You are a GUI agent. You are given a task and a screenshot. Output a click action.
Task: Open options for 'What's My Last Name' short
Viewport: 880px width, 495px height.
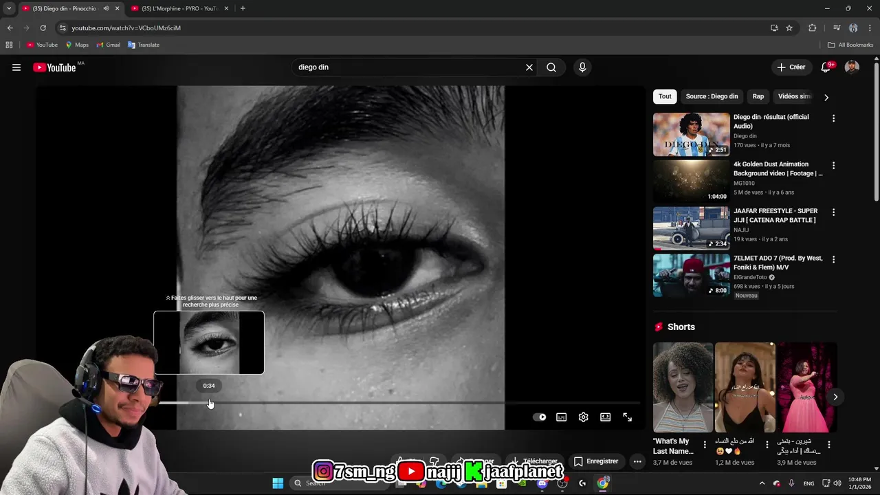point(705,445)
